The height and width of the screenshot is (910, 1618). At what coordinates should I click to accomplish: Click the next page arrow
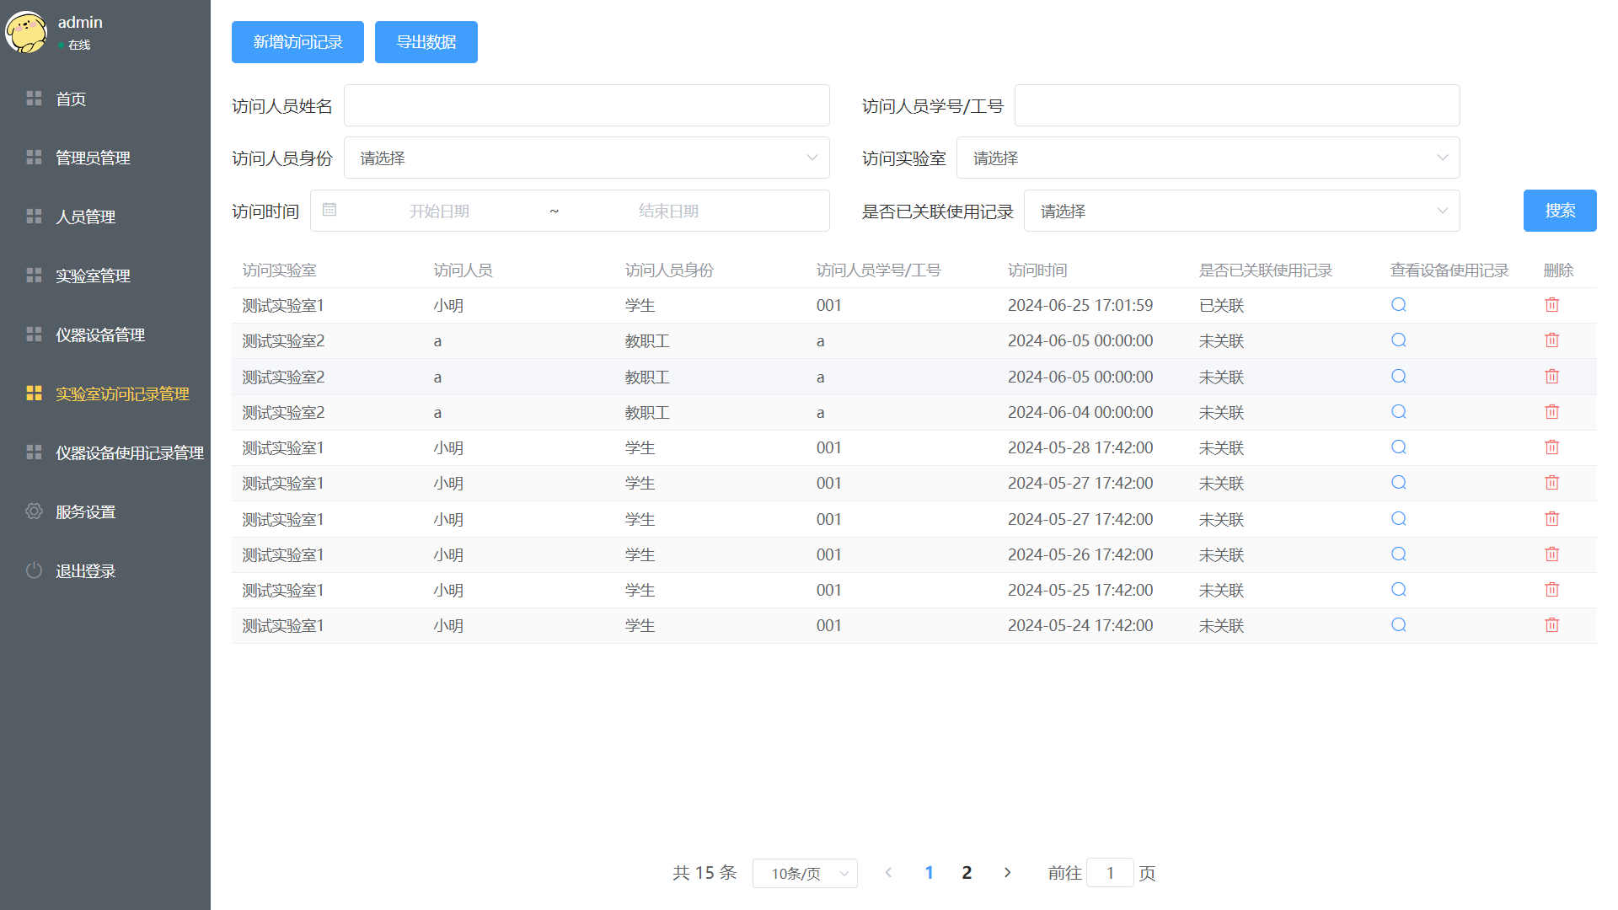[1007, 873]
